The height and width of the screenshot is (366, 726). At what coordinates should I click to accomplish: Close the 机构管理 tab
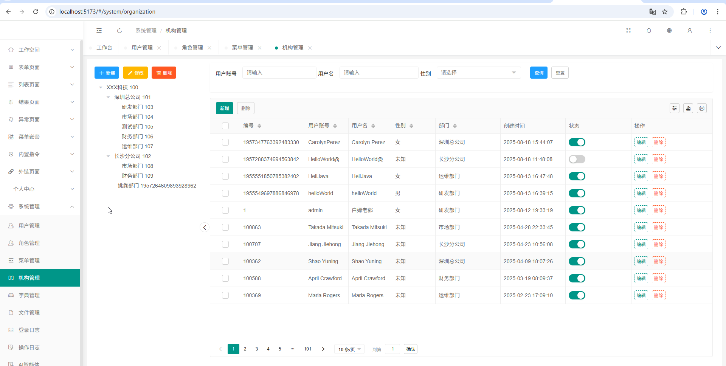310,48
